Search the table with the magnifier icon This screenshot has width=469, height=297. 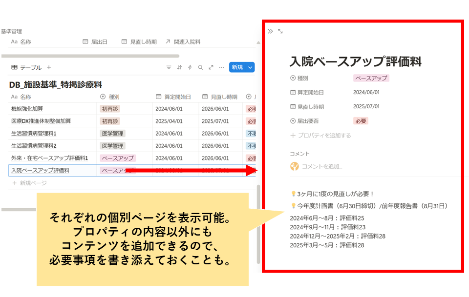(x=200, y=67)
